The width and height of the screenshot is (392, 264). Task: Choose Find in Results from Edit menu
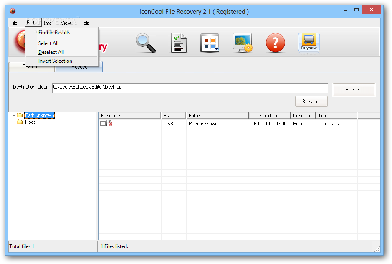point(61,33)
